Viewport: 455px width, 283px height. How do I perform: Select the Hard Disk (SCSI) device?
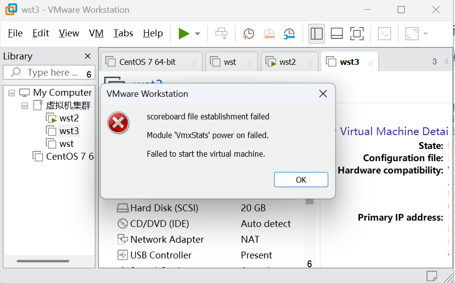[164, 208]
